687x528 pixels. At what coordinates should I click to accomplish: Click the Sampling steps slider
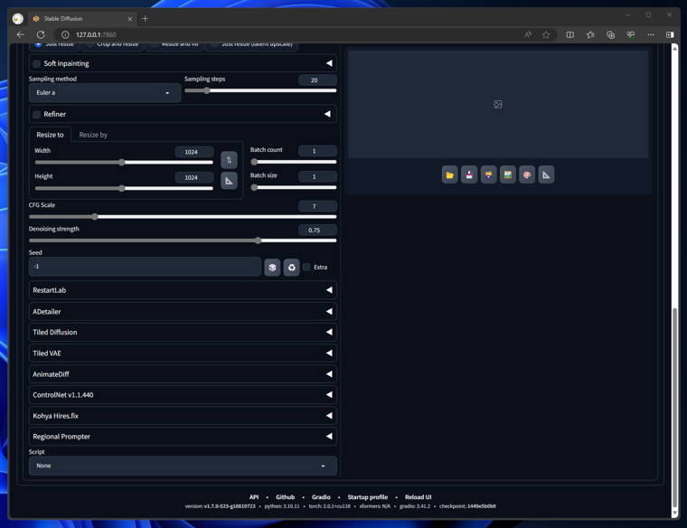point(260,90)
